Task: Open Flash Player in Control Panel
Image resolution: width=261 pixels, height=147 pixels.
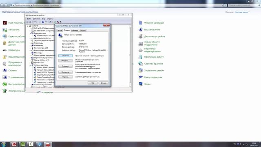Action: [13, 23]
